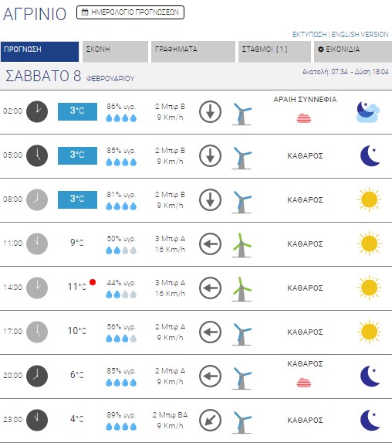Viewport: 392px width, 443px height.
Task: Click the east wind arrow at 17:00
Action: [x=210, y=332]
